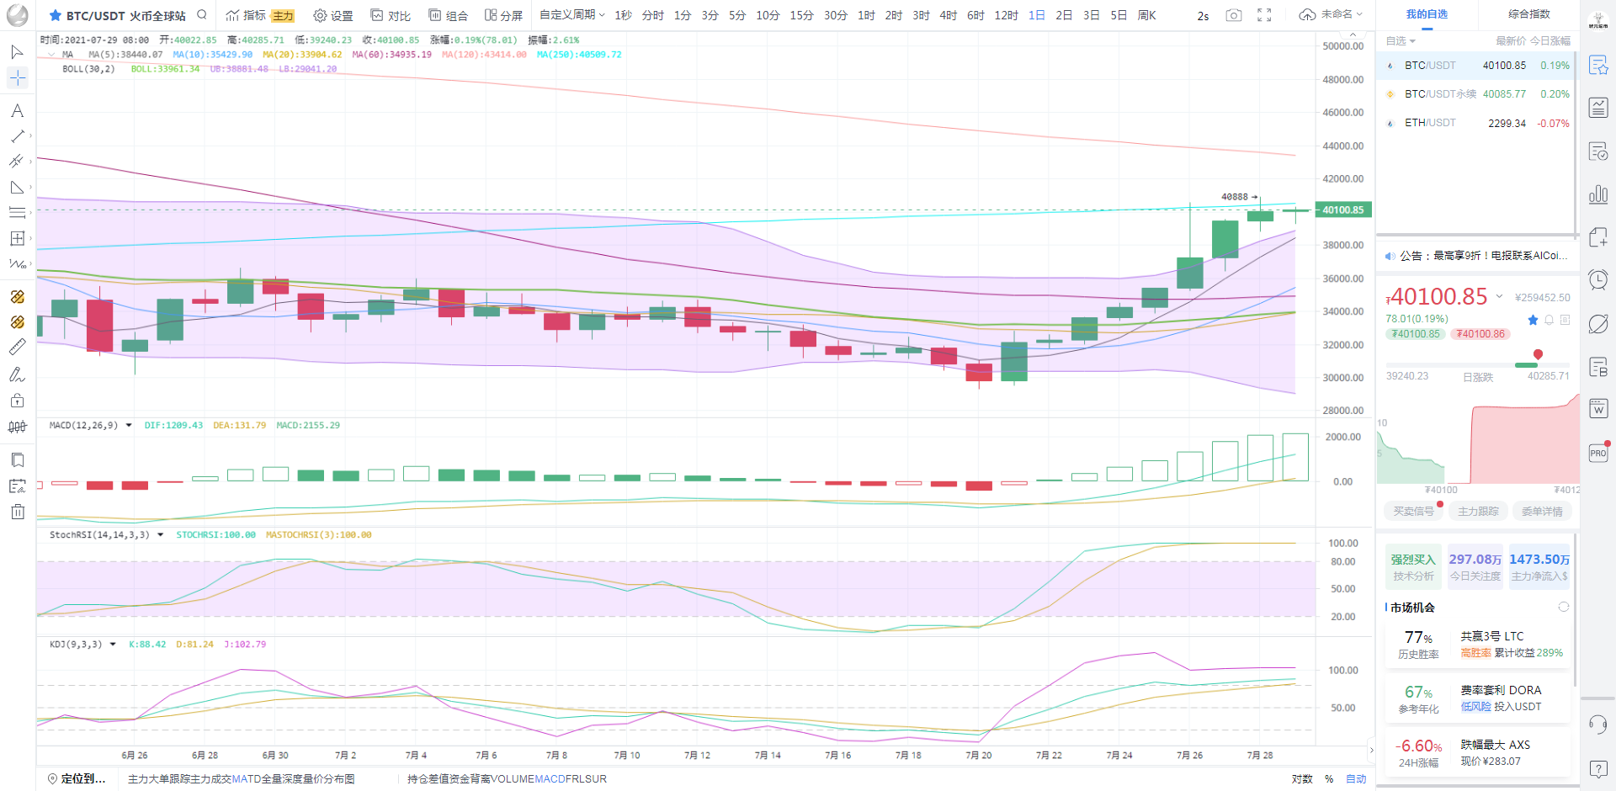
Task: Open the 自定义周期 dropdown
Action: (x=572, y=15)
